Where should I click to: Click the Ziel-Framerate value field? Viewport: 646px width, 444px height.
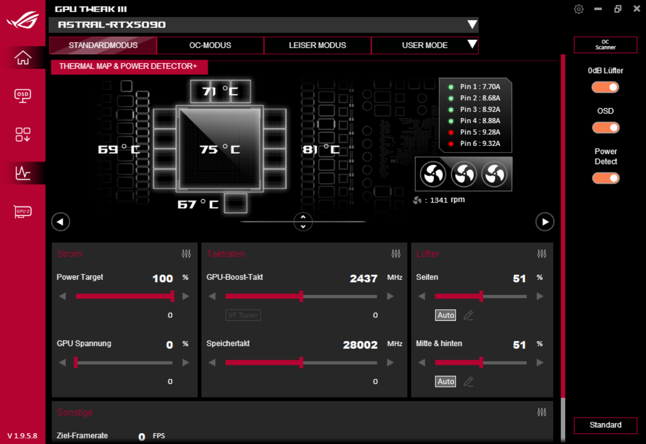point(142,436)
